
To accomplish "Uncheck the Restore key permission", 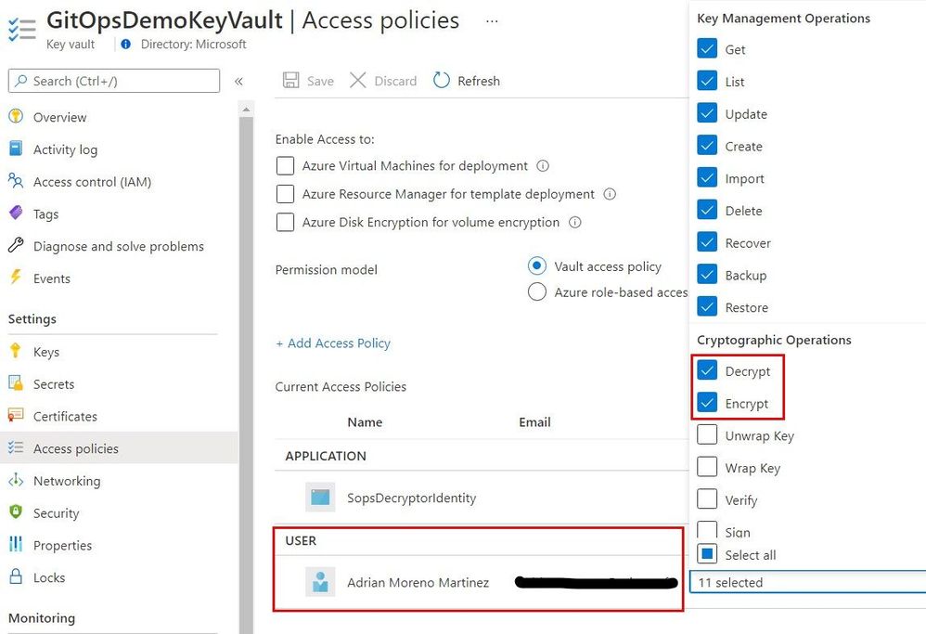I will 707,306.
